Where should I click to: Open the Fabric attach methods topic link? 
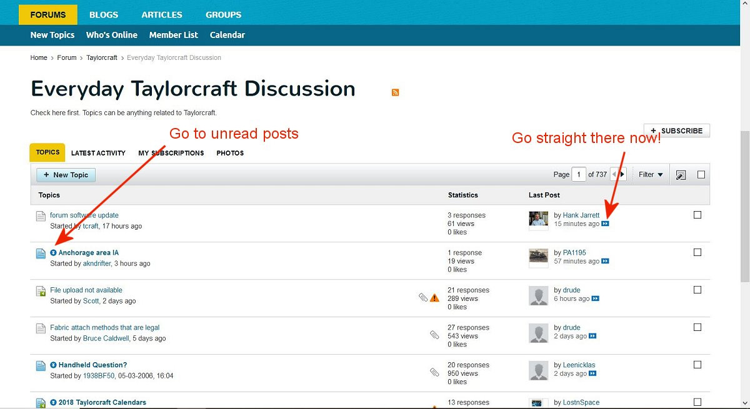click(105, 327)
